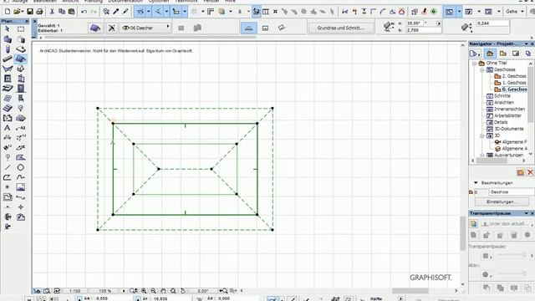Select the Slab tool
The width and height of the screenshot is (535, 301).
tap(20, 49)
